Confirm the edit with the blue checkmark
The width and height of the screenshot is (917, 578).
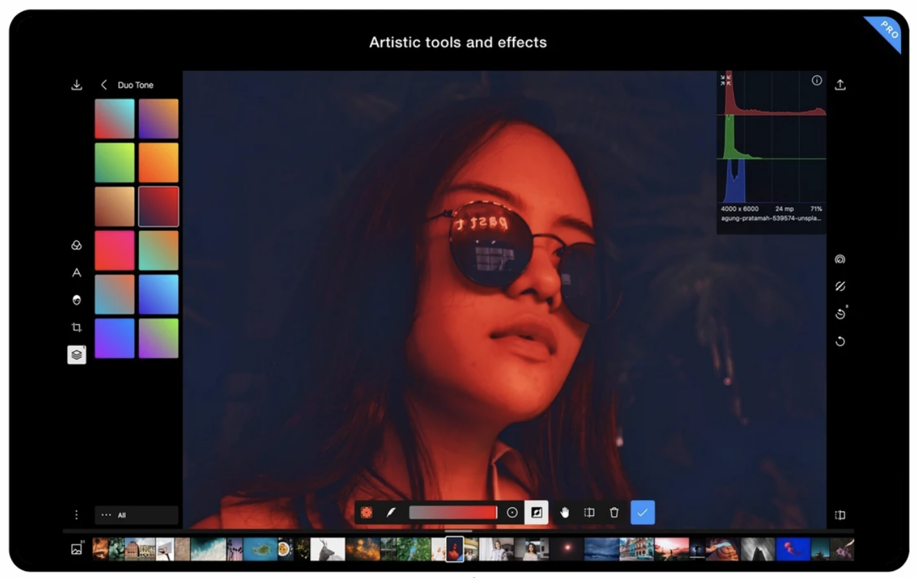tap(642, 512)
